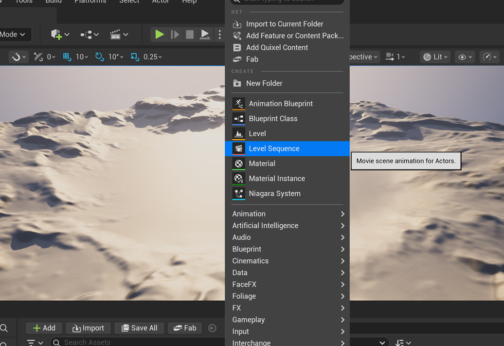Screen dimensions: 504x346
Task: Expand the Artificial Intelligence submenu
Action: click(288, 226)
